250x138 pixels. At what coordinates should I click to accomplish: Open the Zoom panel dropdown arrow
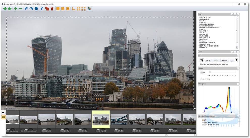[238, 68]
